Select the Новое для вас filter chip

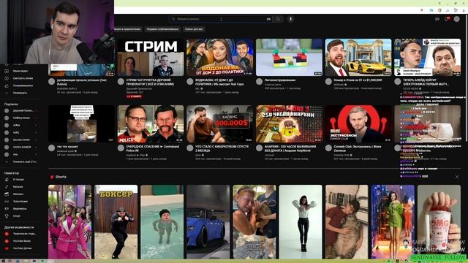[x=194, y=29]
